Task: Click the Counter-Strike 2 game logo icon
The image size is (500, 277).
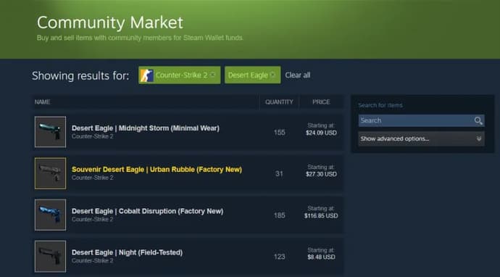Action: coord(147,75)
